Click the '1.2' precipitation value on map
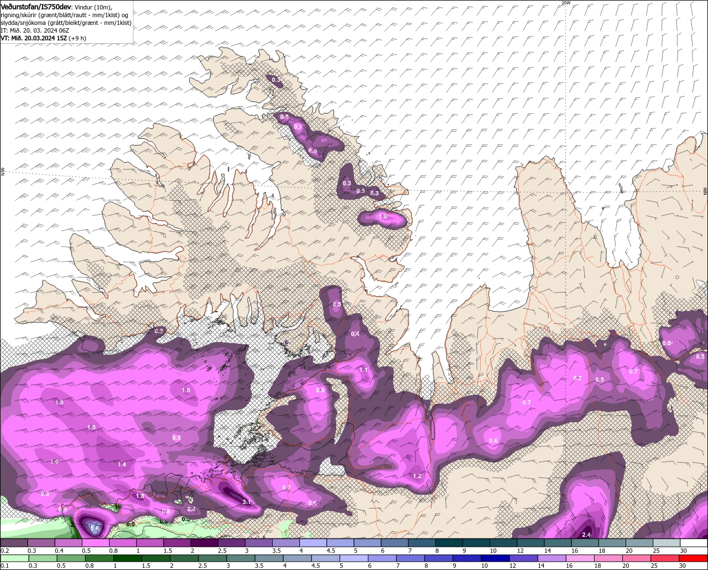708x570 pixels. pos(418,476)
